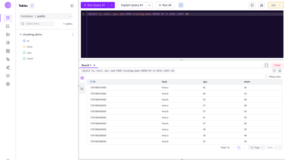Open the query editor sidebar icon

[8, 18]
